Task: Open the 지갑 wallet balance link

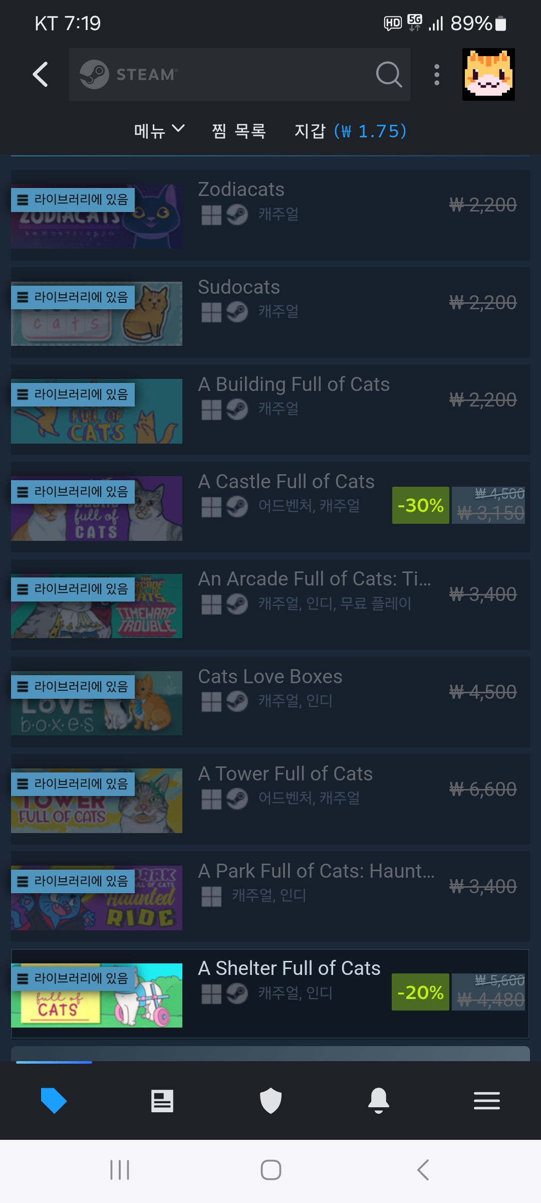Action: [x=350, y=131]
